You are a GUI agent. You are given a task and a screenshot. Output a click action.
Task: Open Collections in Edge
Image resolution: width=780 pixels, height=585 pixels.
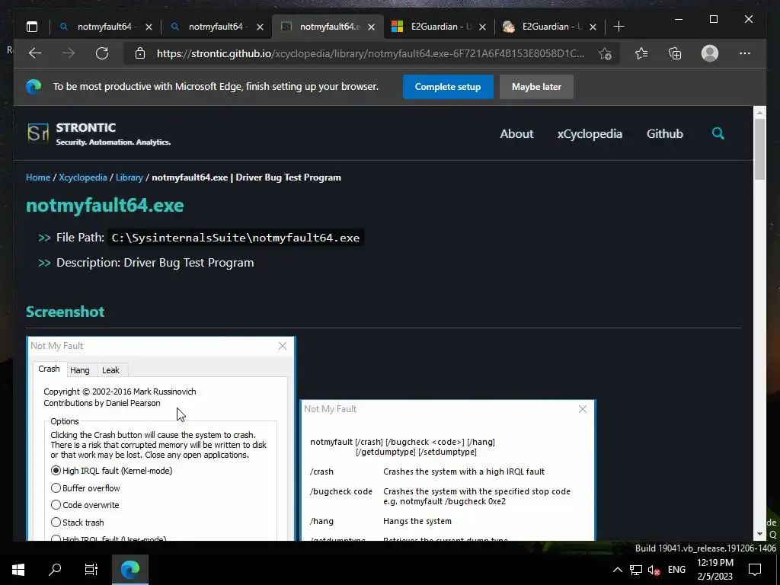675,53
